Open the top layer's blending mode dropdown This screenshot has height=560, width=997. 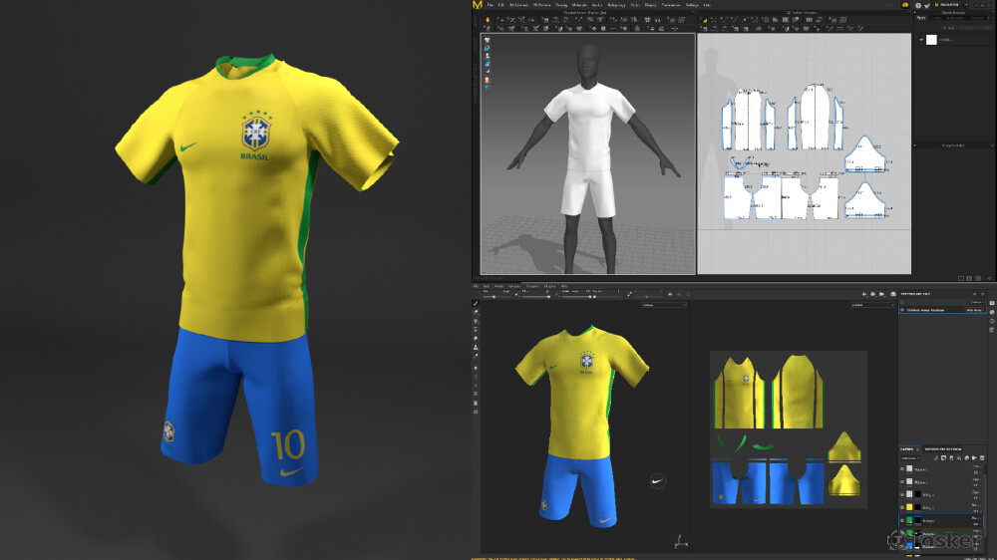click(976, 466)
